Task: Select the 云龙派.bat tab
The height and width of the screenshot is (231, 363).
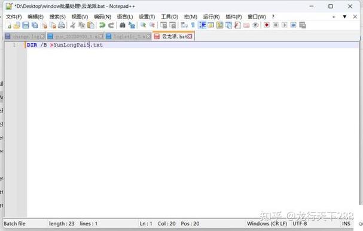Action: click(x=173, y=37)
